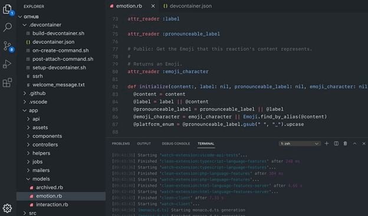Switch to the emotion.rb editor tab
Image resolution: width=368 pixels, height=216 pixels.
(x=129, y=6)
